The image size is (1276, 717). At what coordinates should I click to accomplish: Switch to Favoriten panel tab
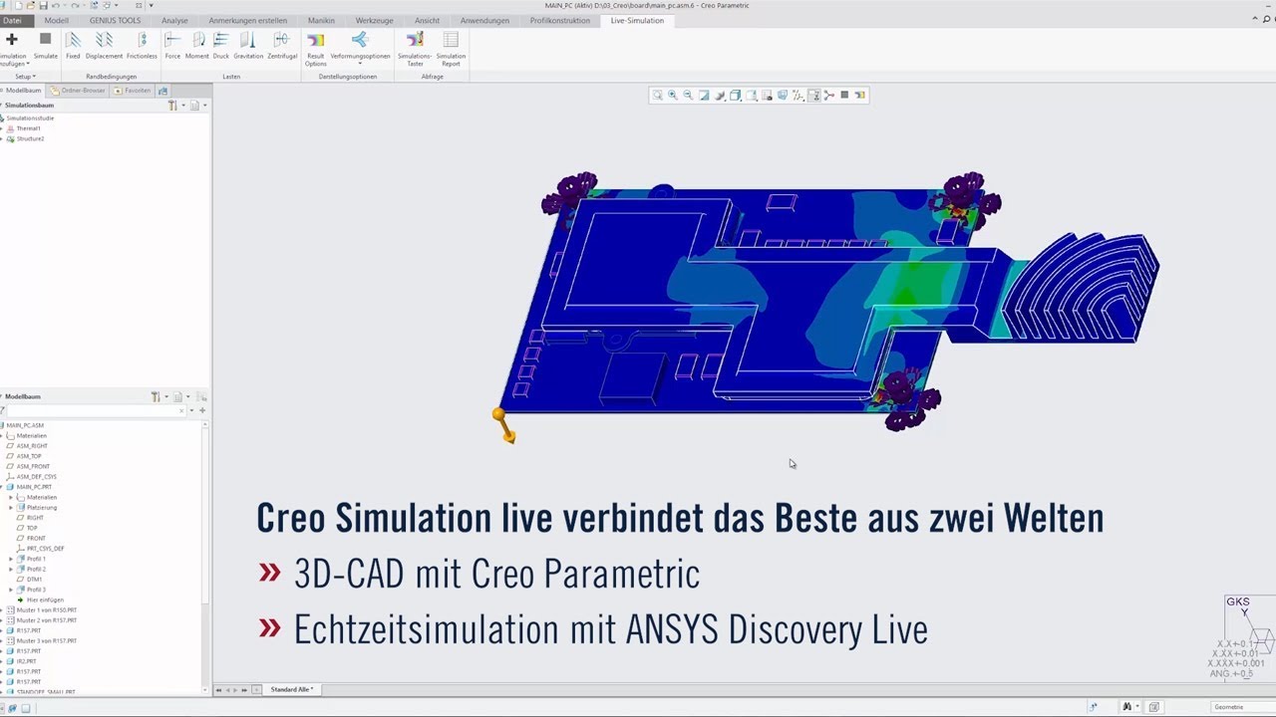tap(133, 91)
